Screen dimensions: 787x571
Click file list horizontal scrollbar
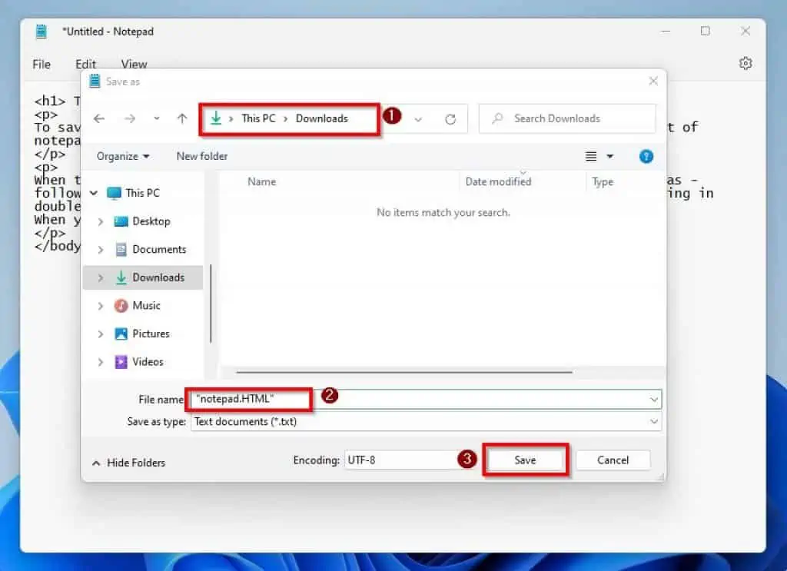[404, 372]
